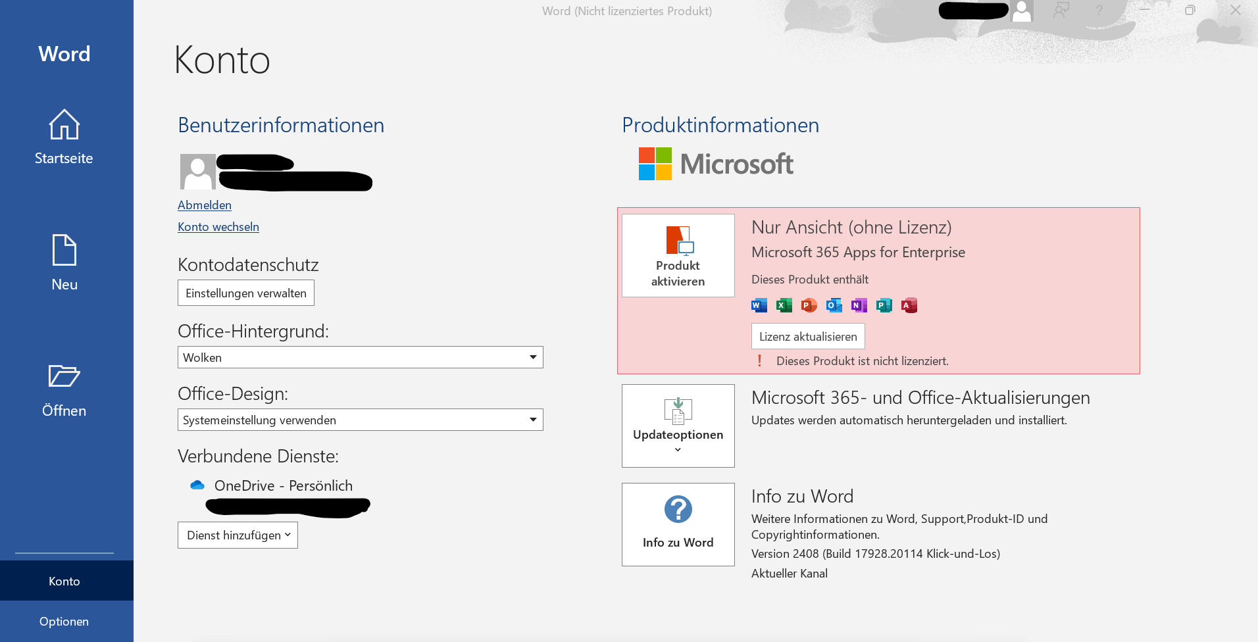This screenshot has width=1258, height=642.
Task: Click the Lizenz aktualisieren button
Action: tap(808, 336)
